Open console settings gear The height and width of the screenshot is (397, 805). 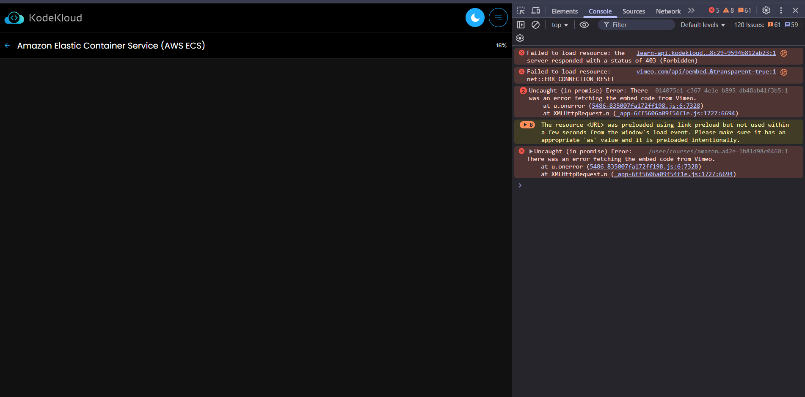[x=520, y=38]
